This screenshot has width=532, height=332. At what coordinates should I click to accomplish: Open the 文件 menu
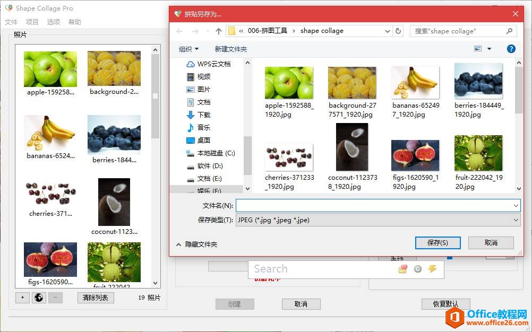click(x=11, y=22)
